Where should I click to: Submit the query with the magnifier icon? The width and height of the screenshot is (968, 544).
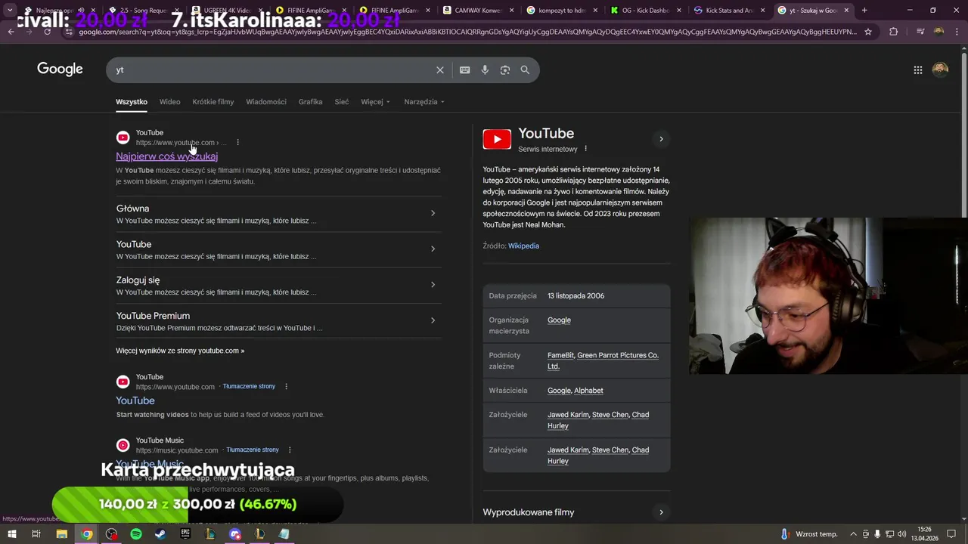click(x=525, y=70)
